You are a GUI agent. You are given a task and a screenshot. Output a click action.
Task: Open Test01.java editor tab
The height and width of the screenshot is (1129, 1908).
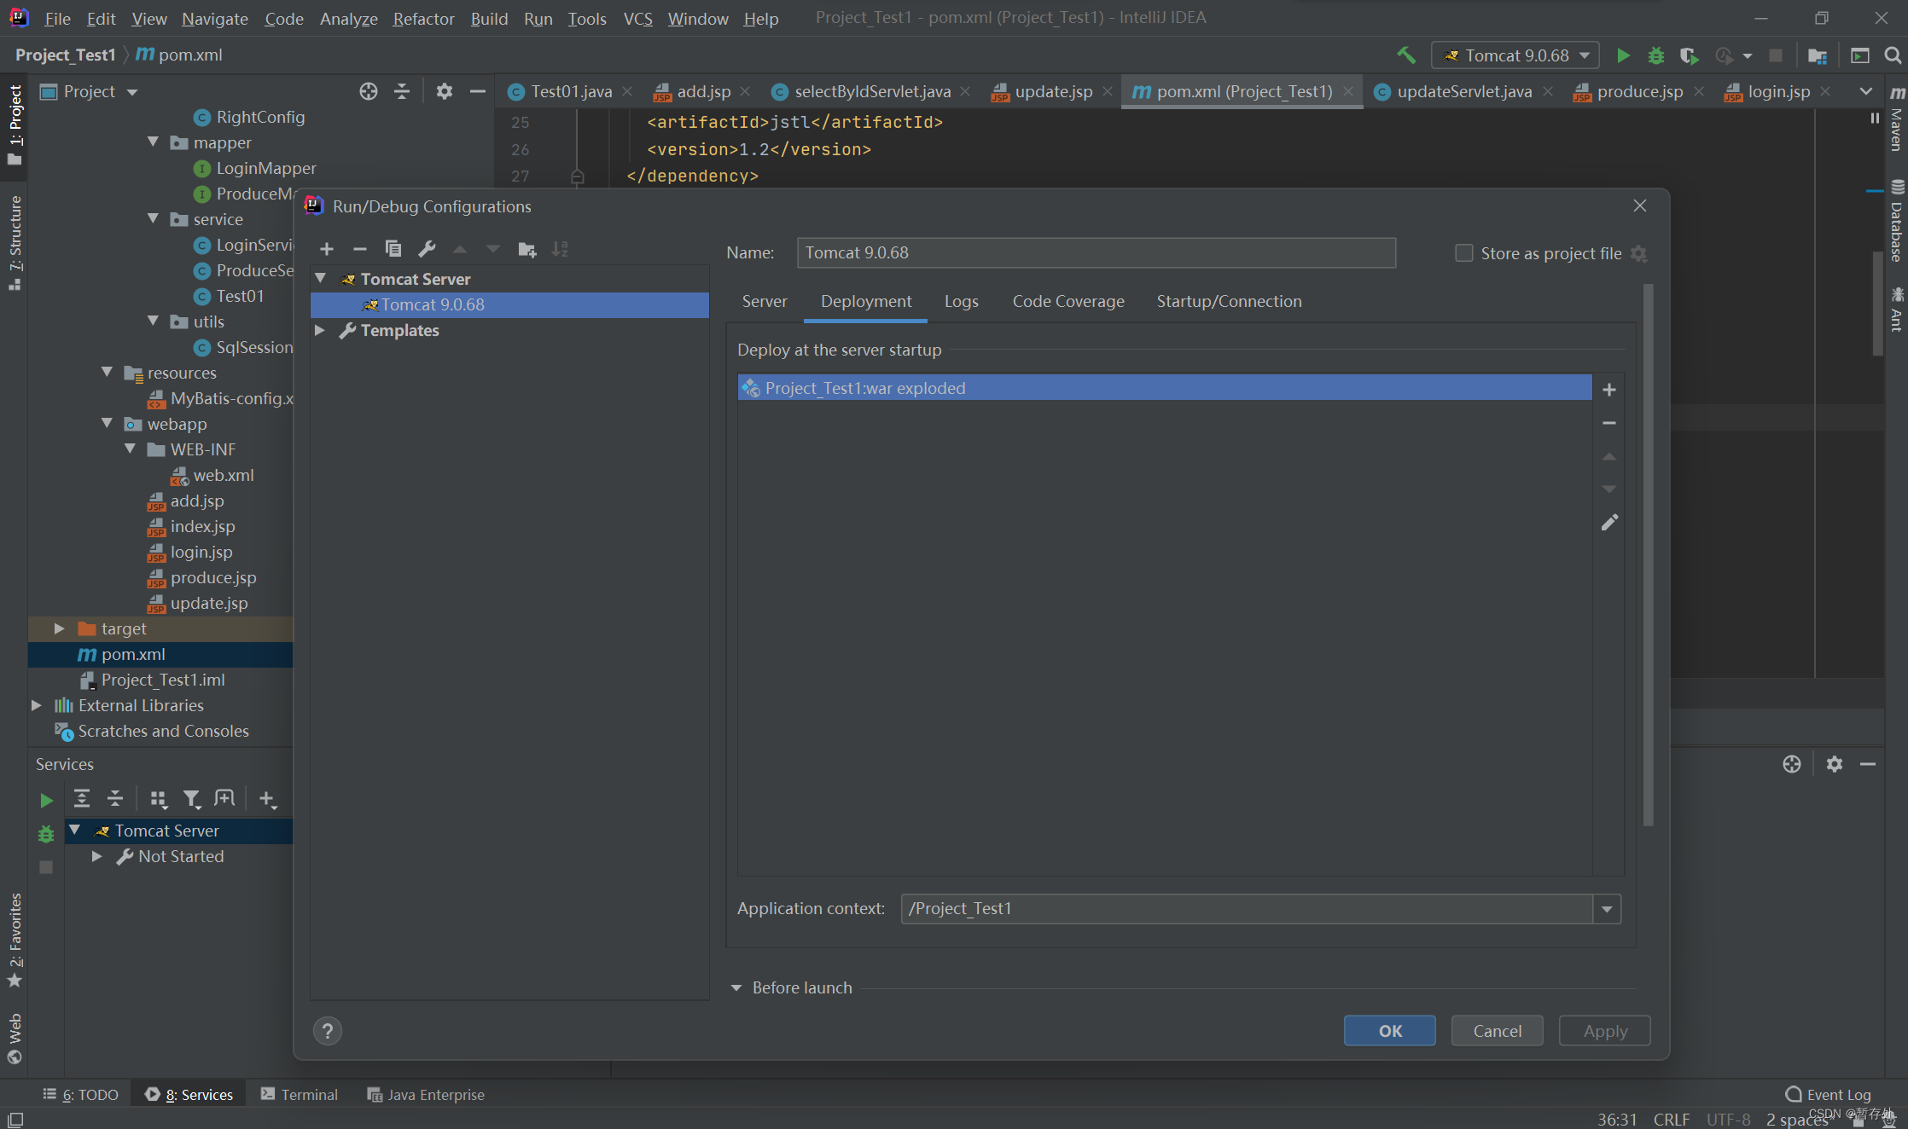(570, 91)
